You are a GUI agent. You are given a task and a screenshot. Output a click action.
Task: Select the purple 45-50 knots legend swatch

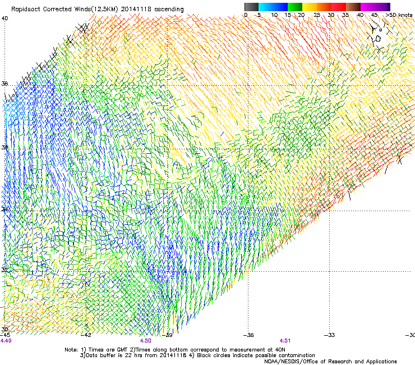point(382,7)
